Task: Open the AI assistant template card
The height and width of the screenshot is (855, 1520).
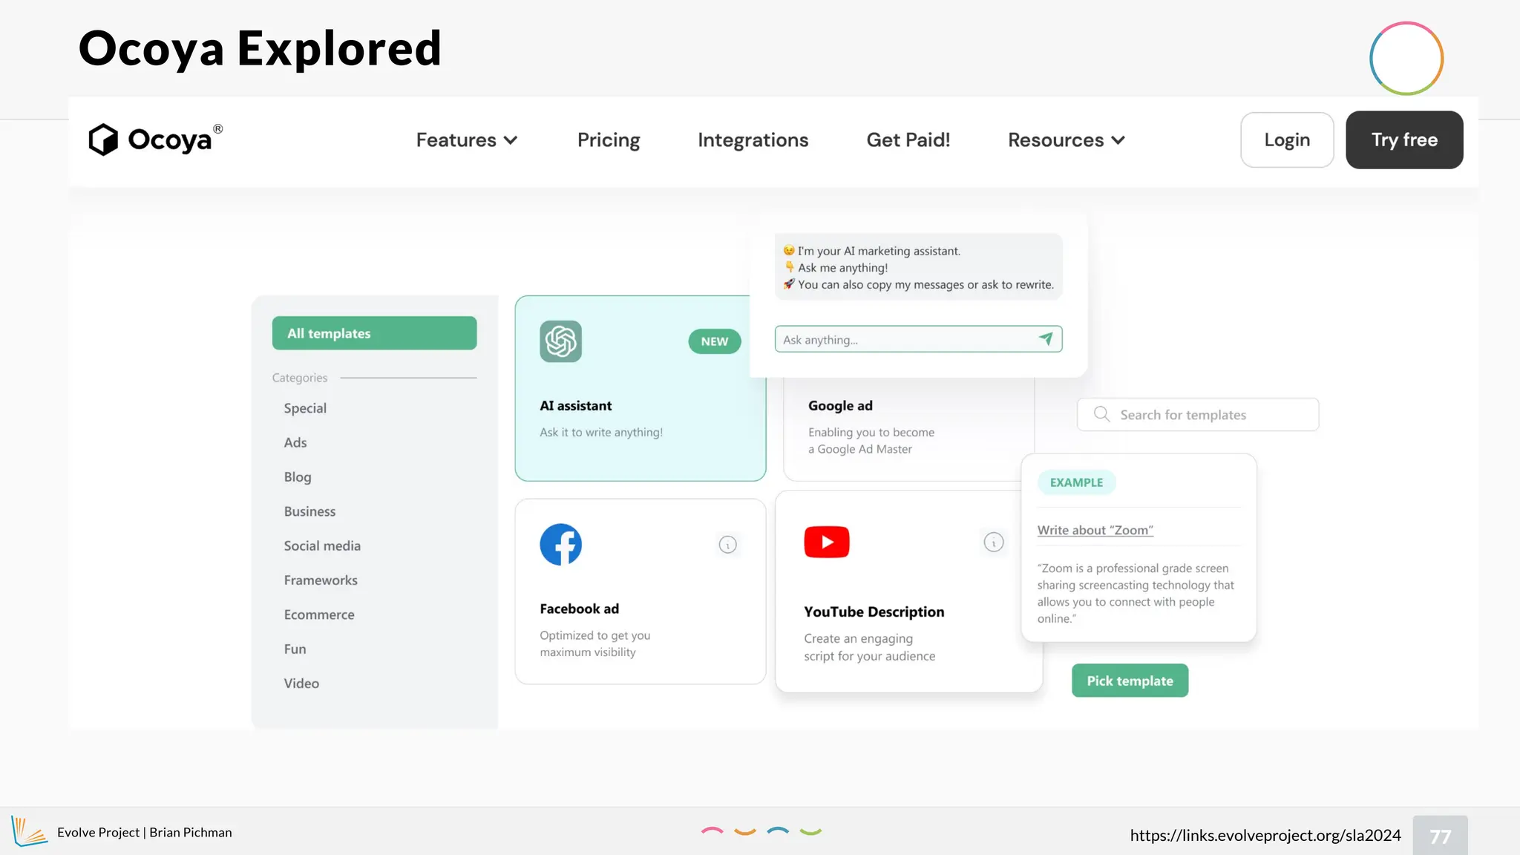Action: point(641,388)
